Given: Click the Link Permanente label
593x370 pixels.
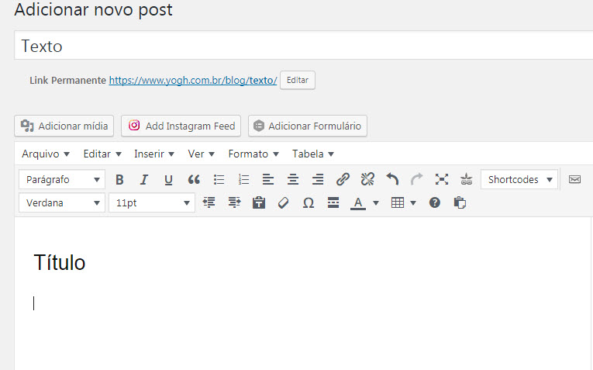Looking at the screenshot, I should pyautogui.click(x=67, y=80).
